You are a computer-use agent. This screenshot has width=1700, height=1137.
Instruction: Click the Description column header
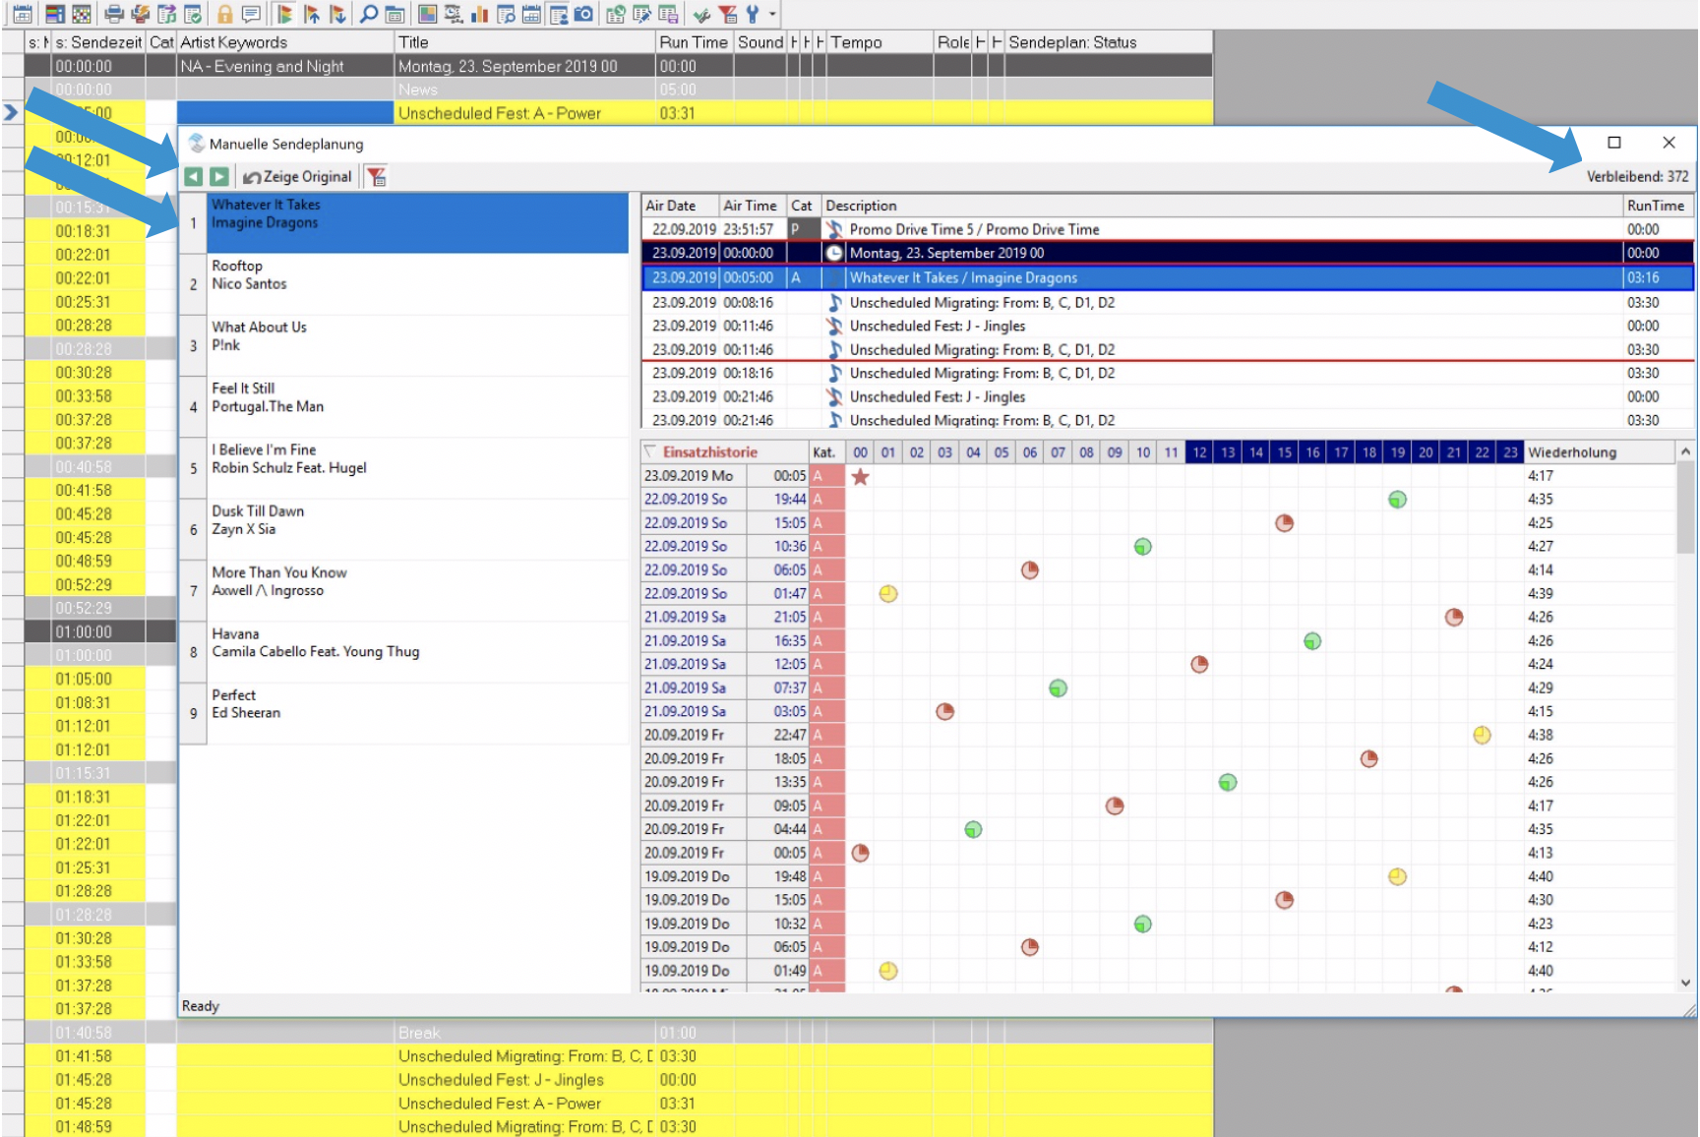click(1221, 206)
